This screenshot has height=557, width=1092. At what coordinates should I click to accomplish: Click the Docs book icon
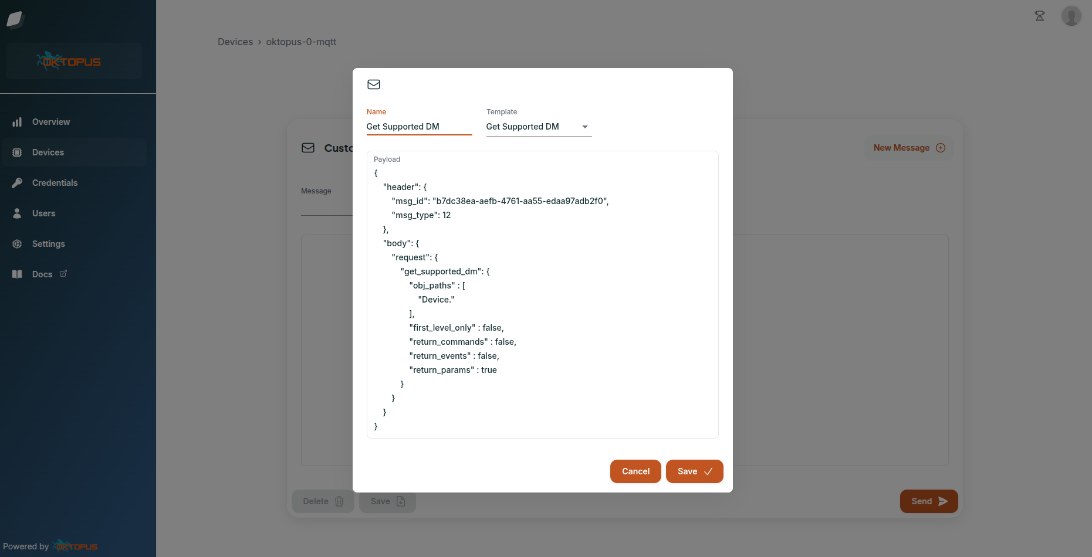click(x=17, y=274)
